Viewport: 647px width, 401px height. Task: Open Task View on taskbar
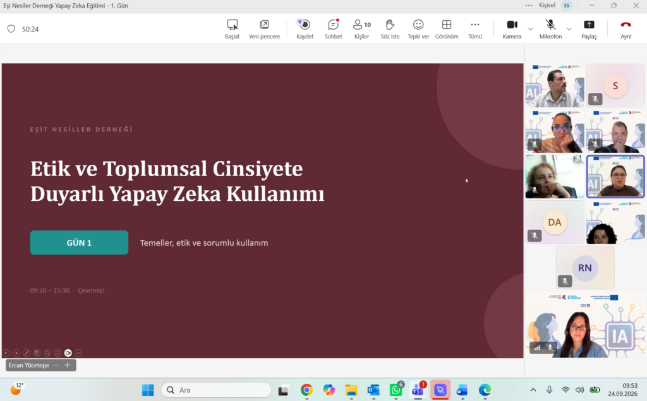284,390
